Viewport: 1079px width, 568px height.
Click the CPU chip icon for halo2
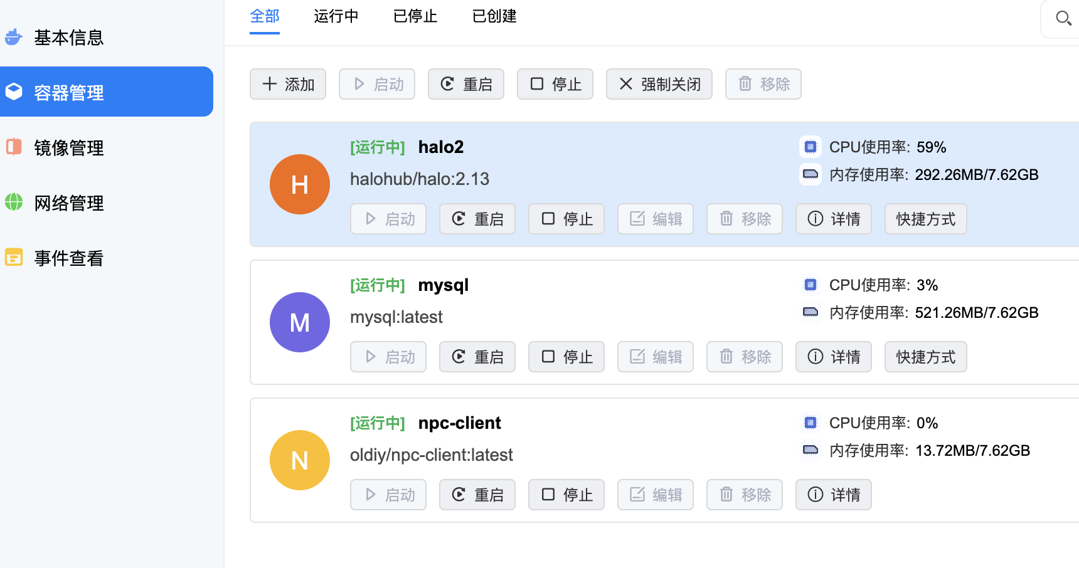point(811,147)
